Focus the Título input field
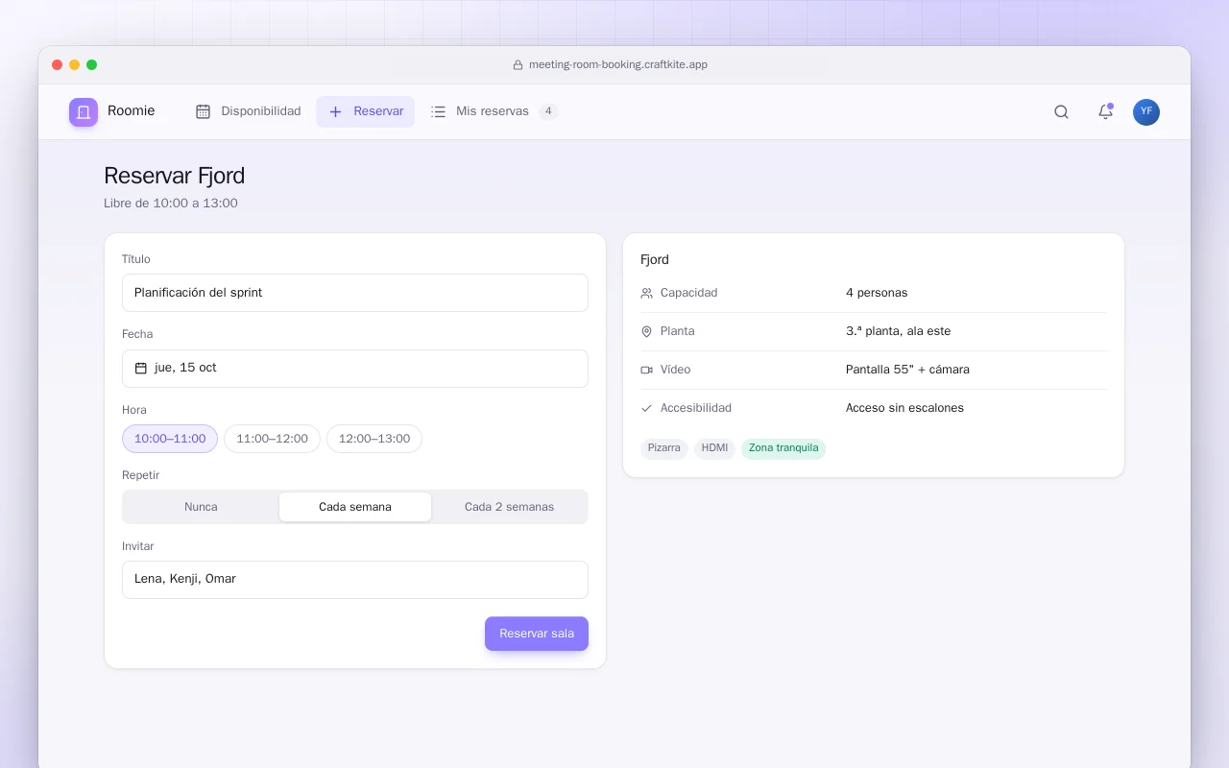 tap(355, 293)
